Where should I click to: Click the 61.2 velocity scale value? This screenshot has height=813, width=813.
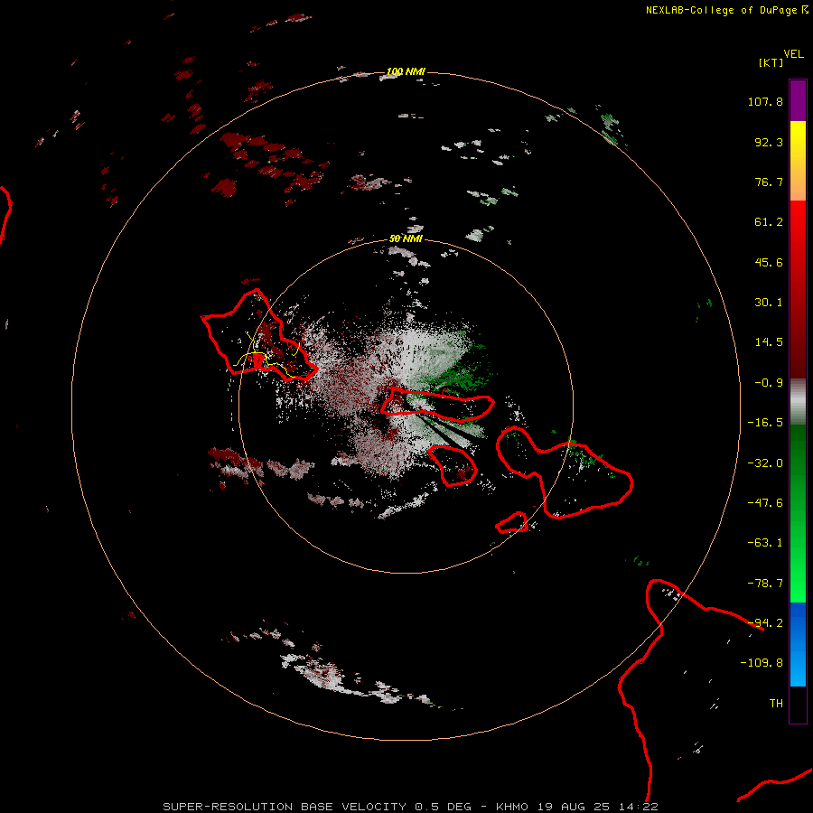point(769,222)
